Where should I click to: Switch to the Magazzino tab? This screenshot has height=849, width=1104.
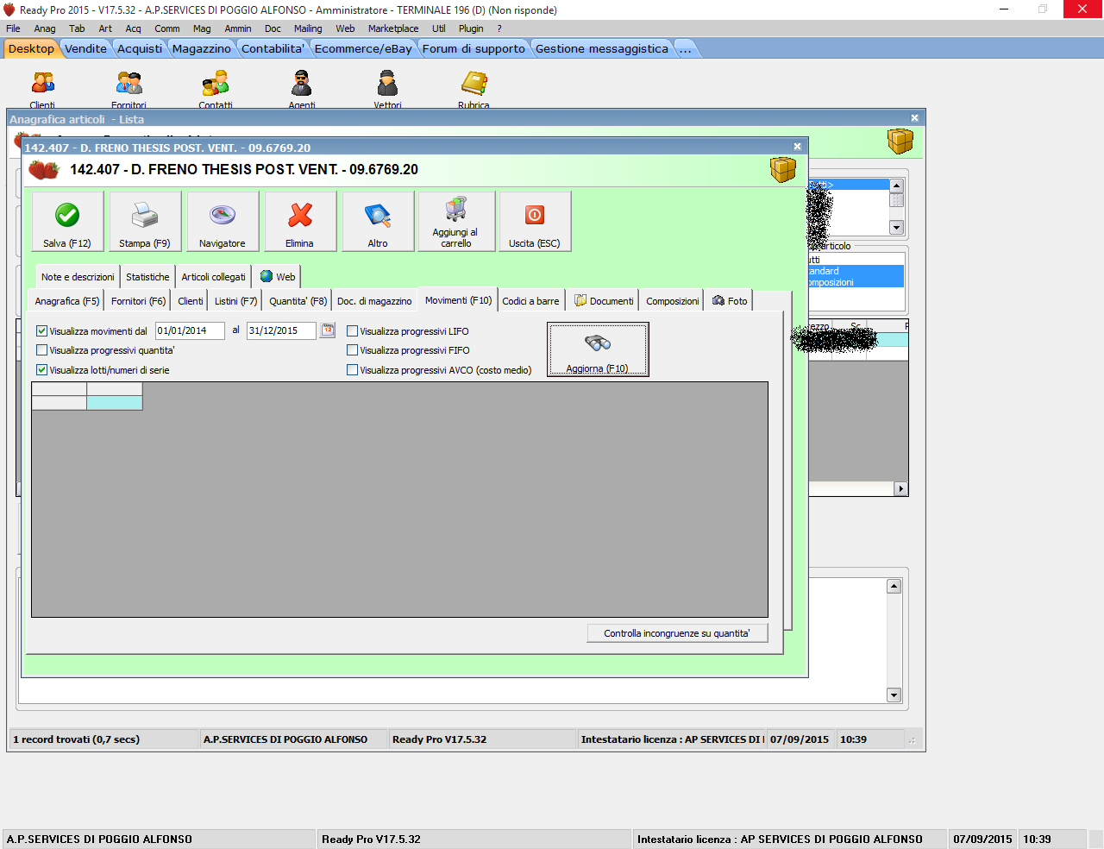pos(202,48)
